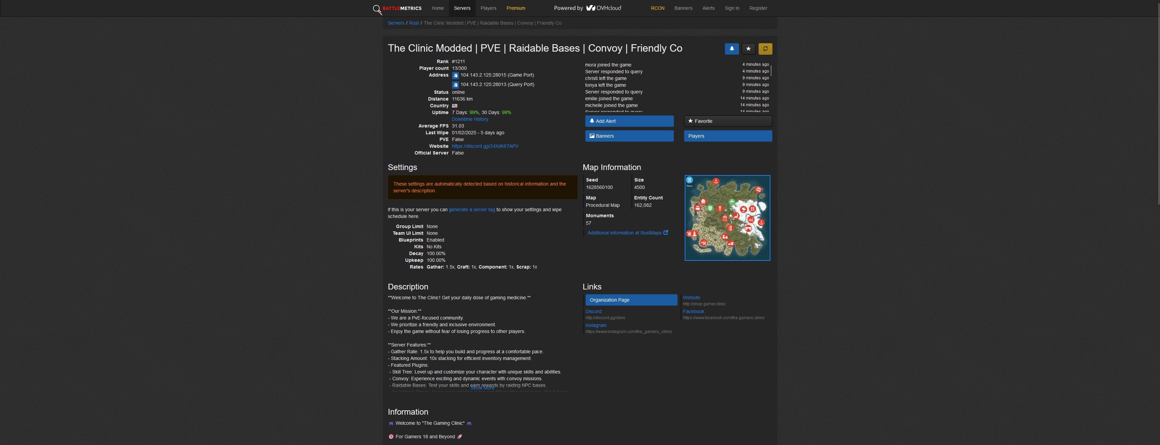Viewport: 1160px width, 445px height.
Task: Click the blue Banners button
Action: [629, 136]
